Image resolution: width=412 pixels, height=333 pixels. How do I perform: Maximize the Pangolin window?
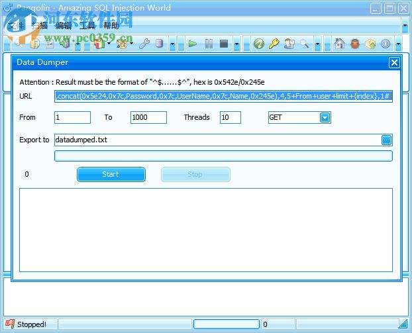389,8
